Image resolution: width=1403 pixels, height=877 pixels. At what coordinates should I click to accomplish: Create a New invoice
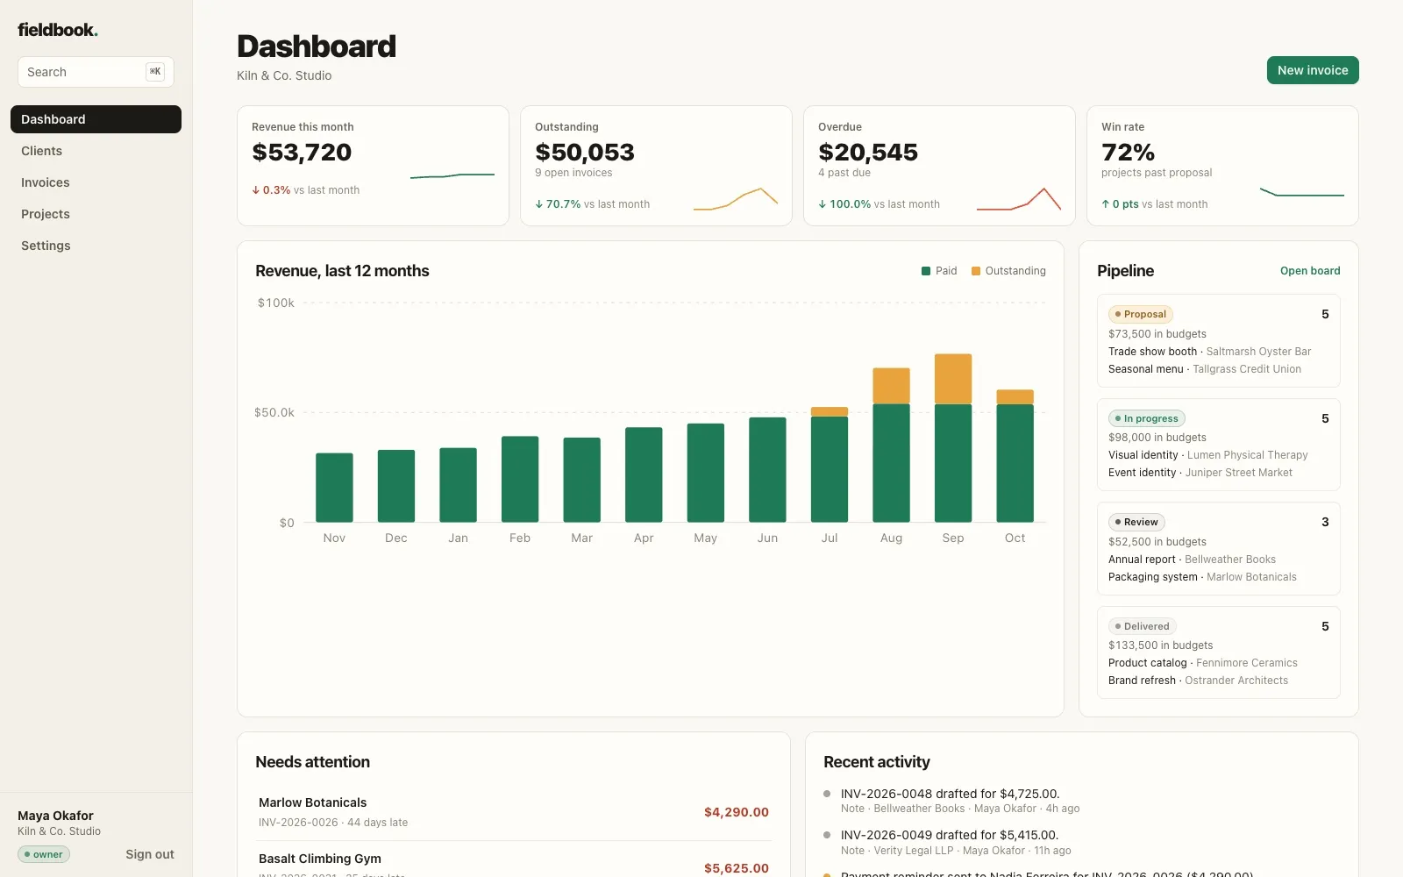(x=1313, y=70)
